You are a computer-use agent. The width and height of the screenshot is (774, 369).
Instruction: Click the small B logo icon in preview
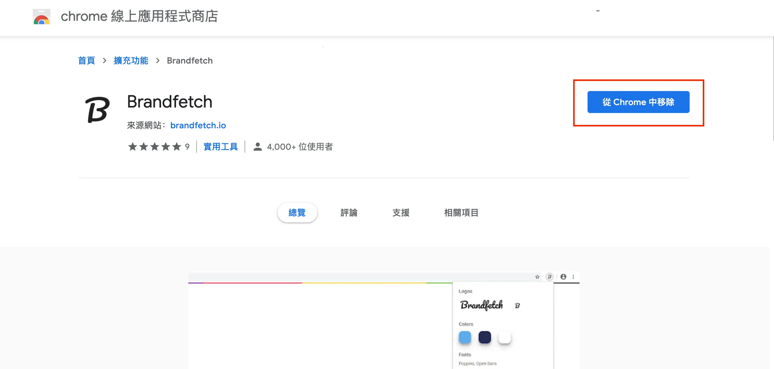pyautogui.click(x=517, y=305)
